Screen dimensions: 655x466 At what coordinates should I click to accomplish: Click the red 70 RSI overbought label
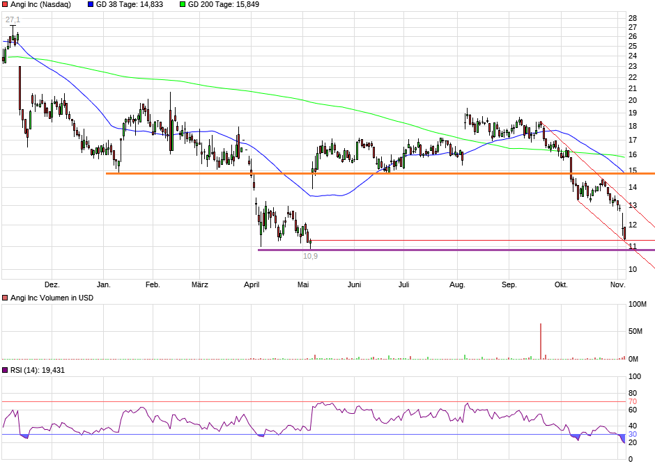pyautogui.click(x=633, y=402)
